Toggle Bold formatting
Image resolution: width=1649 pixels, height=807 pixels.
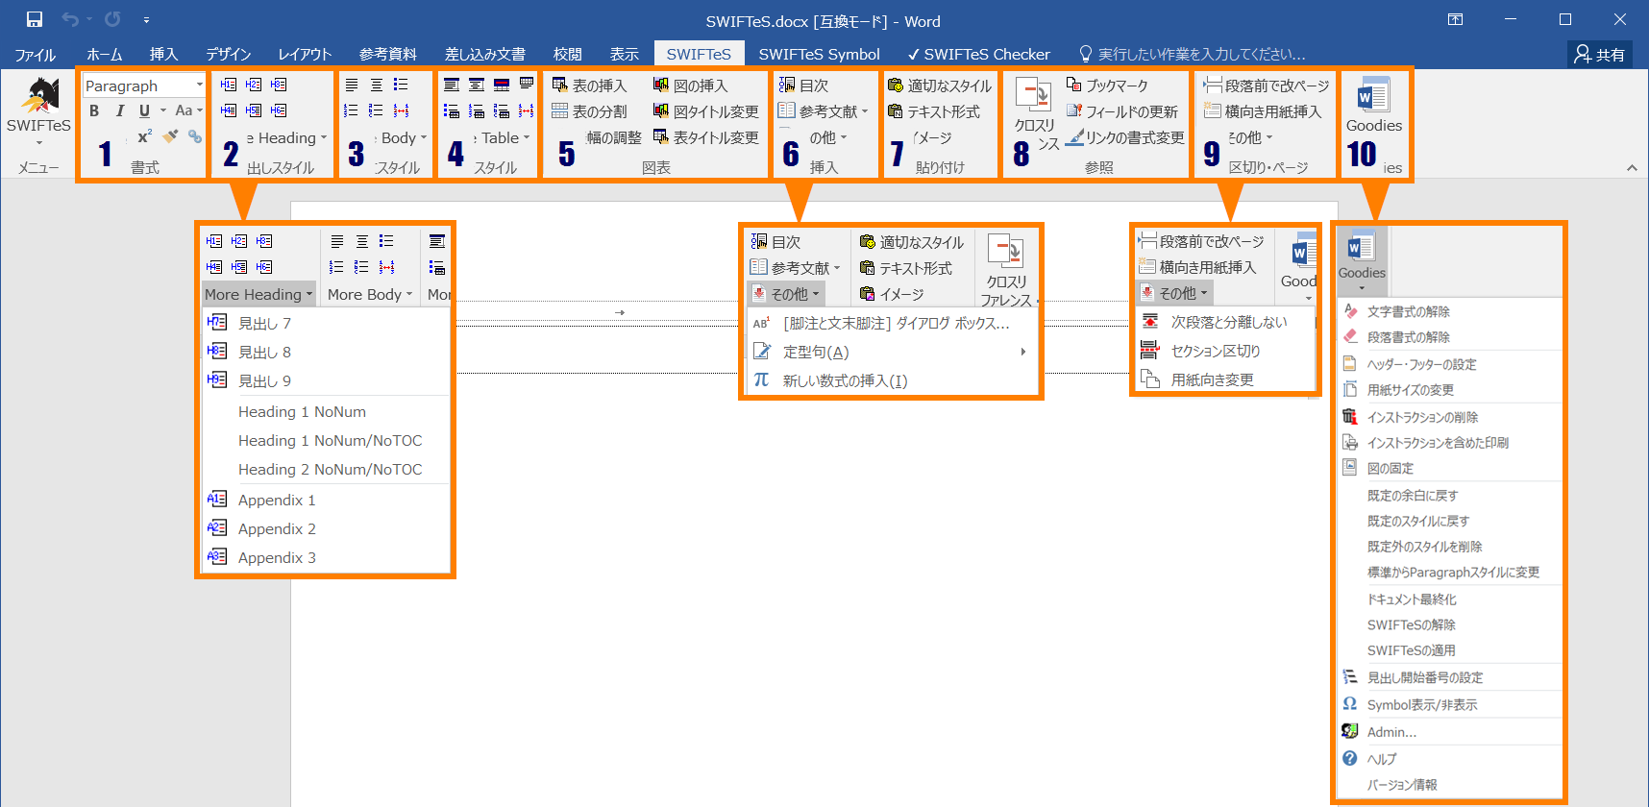(94, 110)
